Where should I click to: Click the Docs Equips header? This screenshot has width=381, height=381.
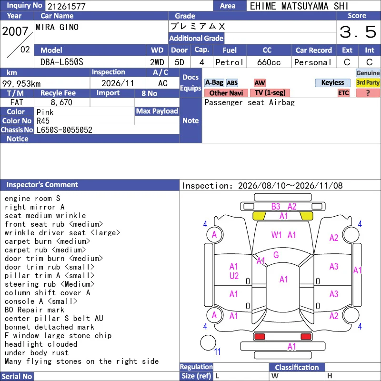pos(191,82)
